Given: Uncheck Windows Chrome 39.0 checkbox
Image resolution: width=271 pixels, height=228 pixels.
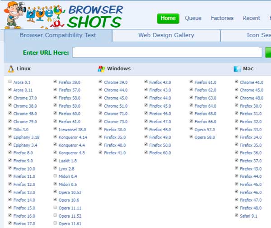Looking at the screenshot, I should pos(100,81).
